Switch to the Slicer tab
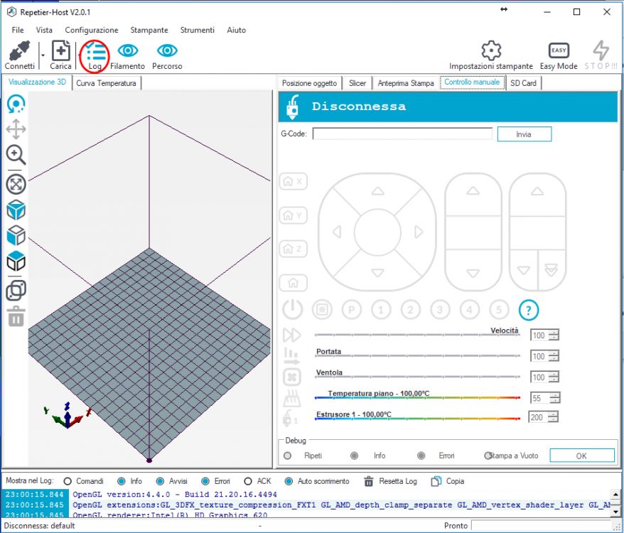 357,83
